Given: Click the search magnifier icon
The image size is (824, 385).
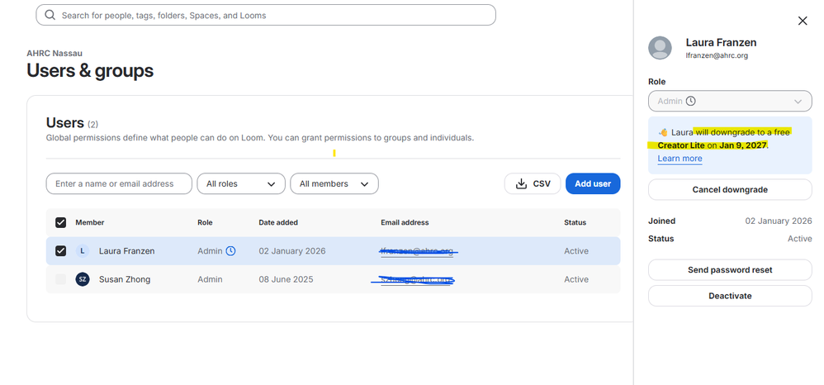Looking at the screenshot, I should click(50, 15).
